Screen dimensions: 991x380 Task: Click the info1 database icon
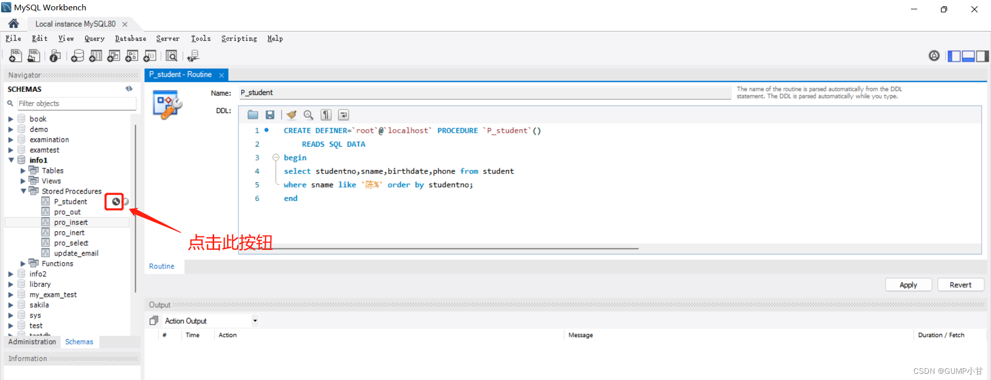coord(22,160)
